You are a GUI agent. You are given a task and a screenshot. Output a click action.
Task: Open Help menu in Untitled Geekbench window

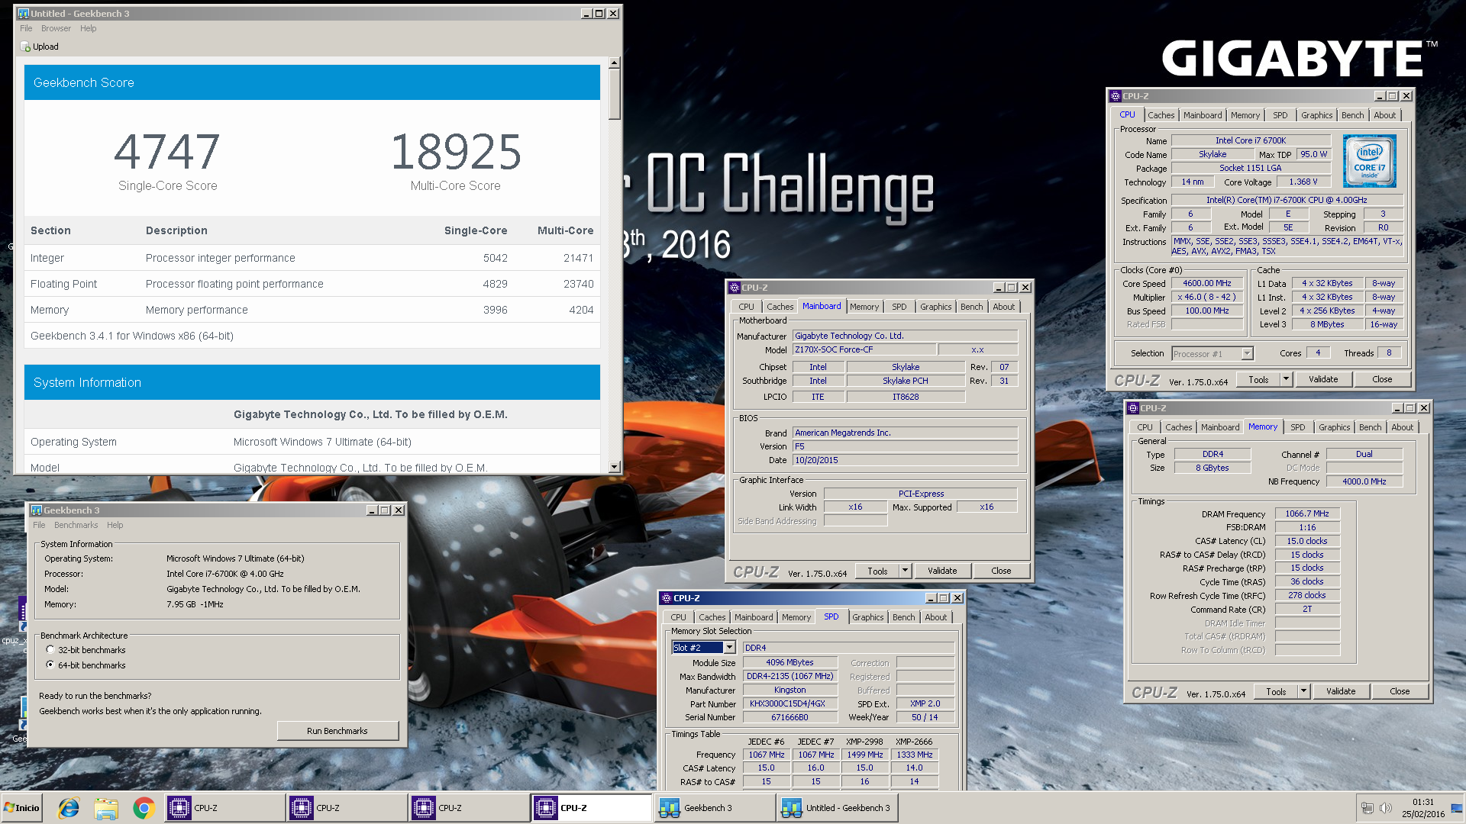pos(89,28)
